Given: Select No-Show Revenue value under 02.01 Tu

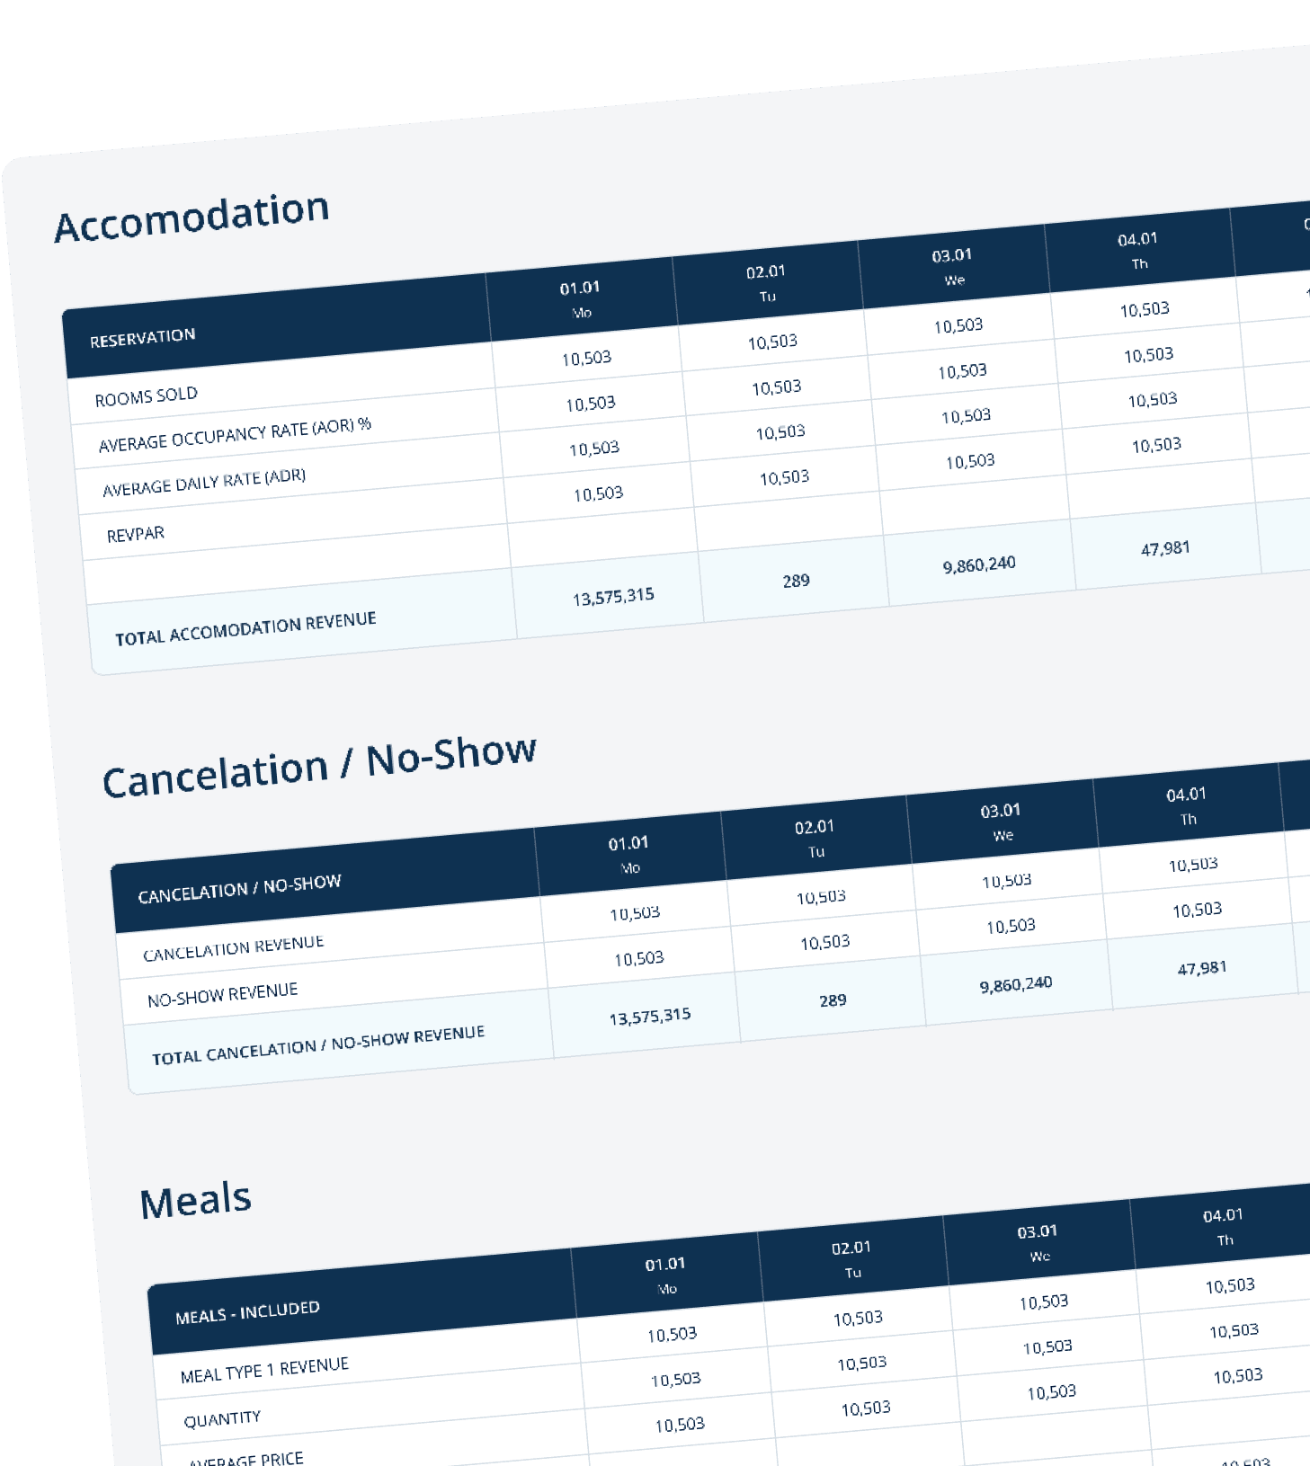Looking at the screenshot, I should (824, 942).
